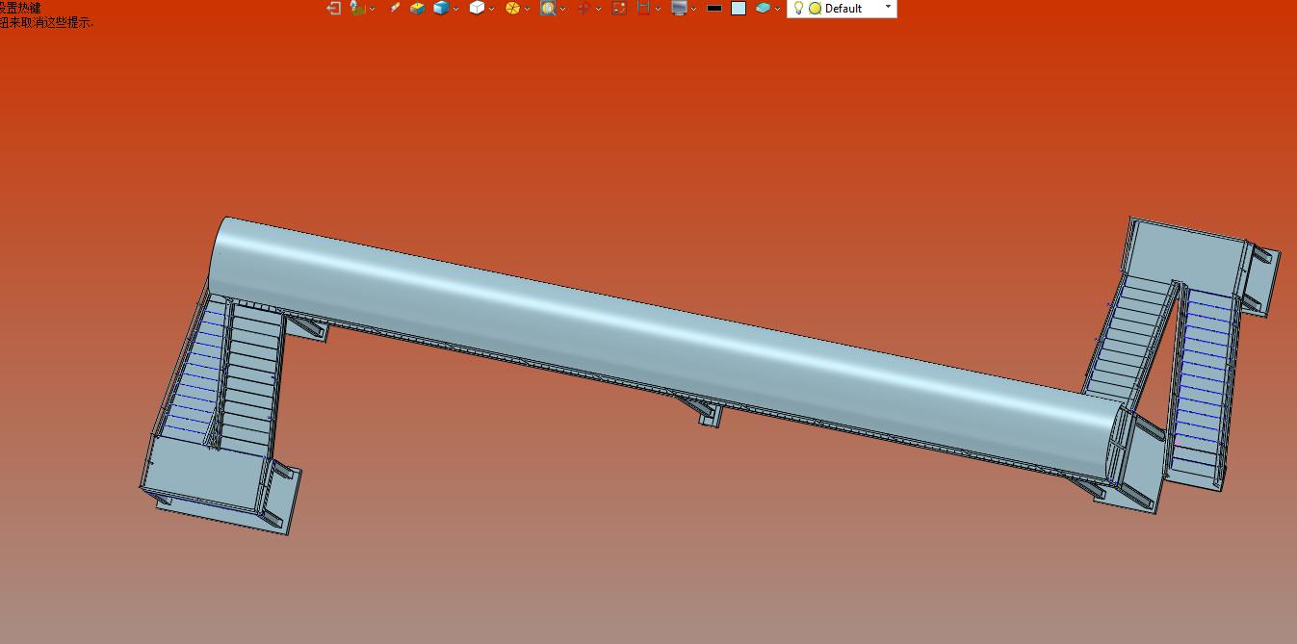Expand the layer manager dropdown arrow
1297x644 pixels.
tap(777, 9)
